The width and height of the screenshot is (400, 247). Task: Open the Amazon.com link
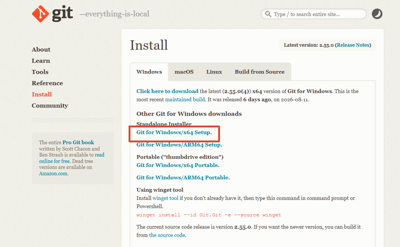pyautogui.click(x=53, y=173)
